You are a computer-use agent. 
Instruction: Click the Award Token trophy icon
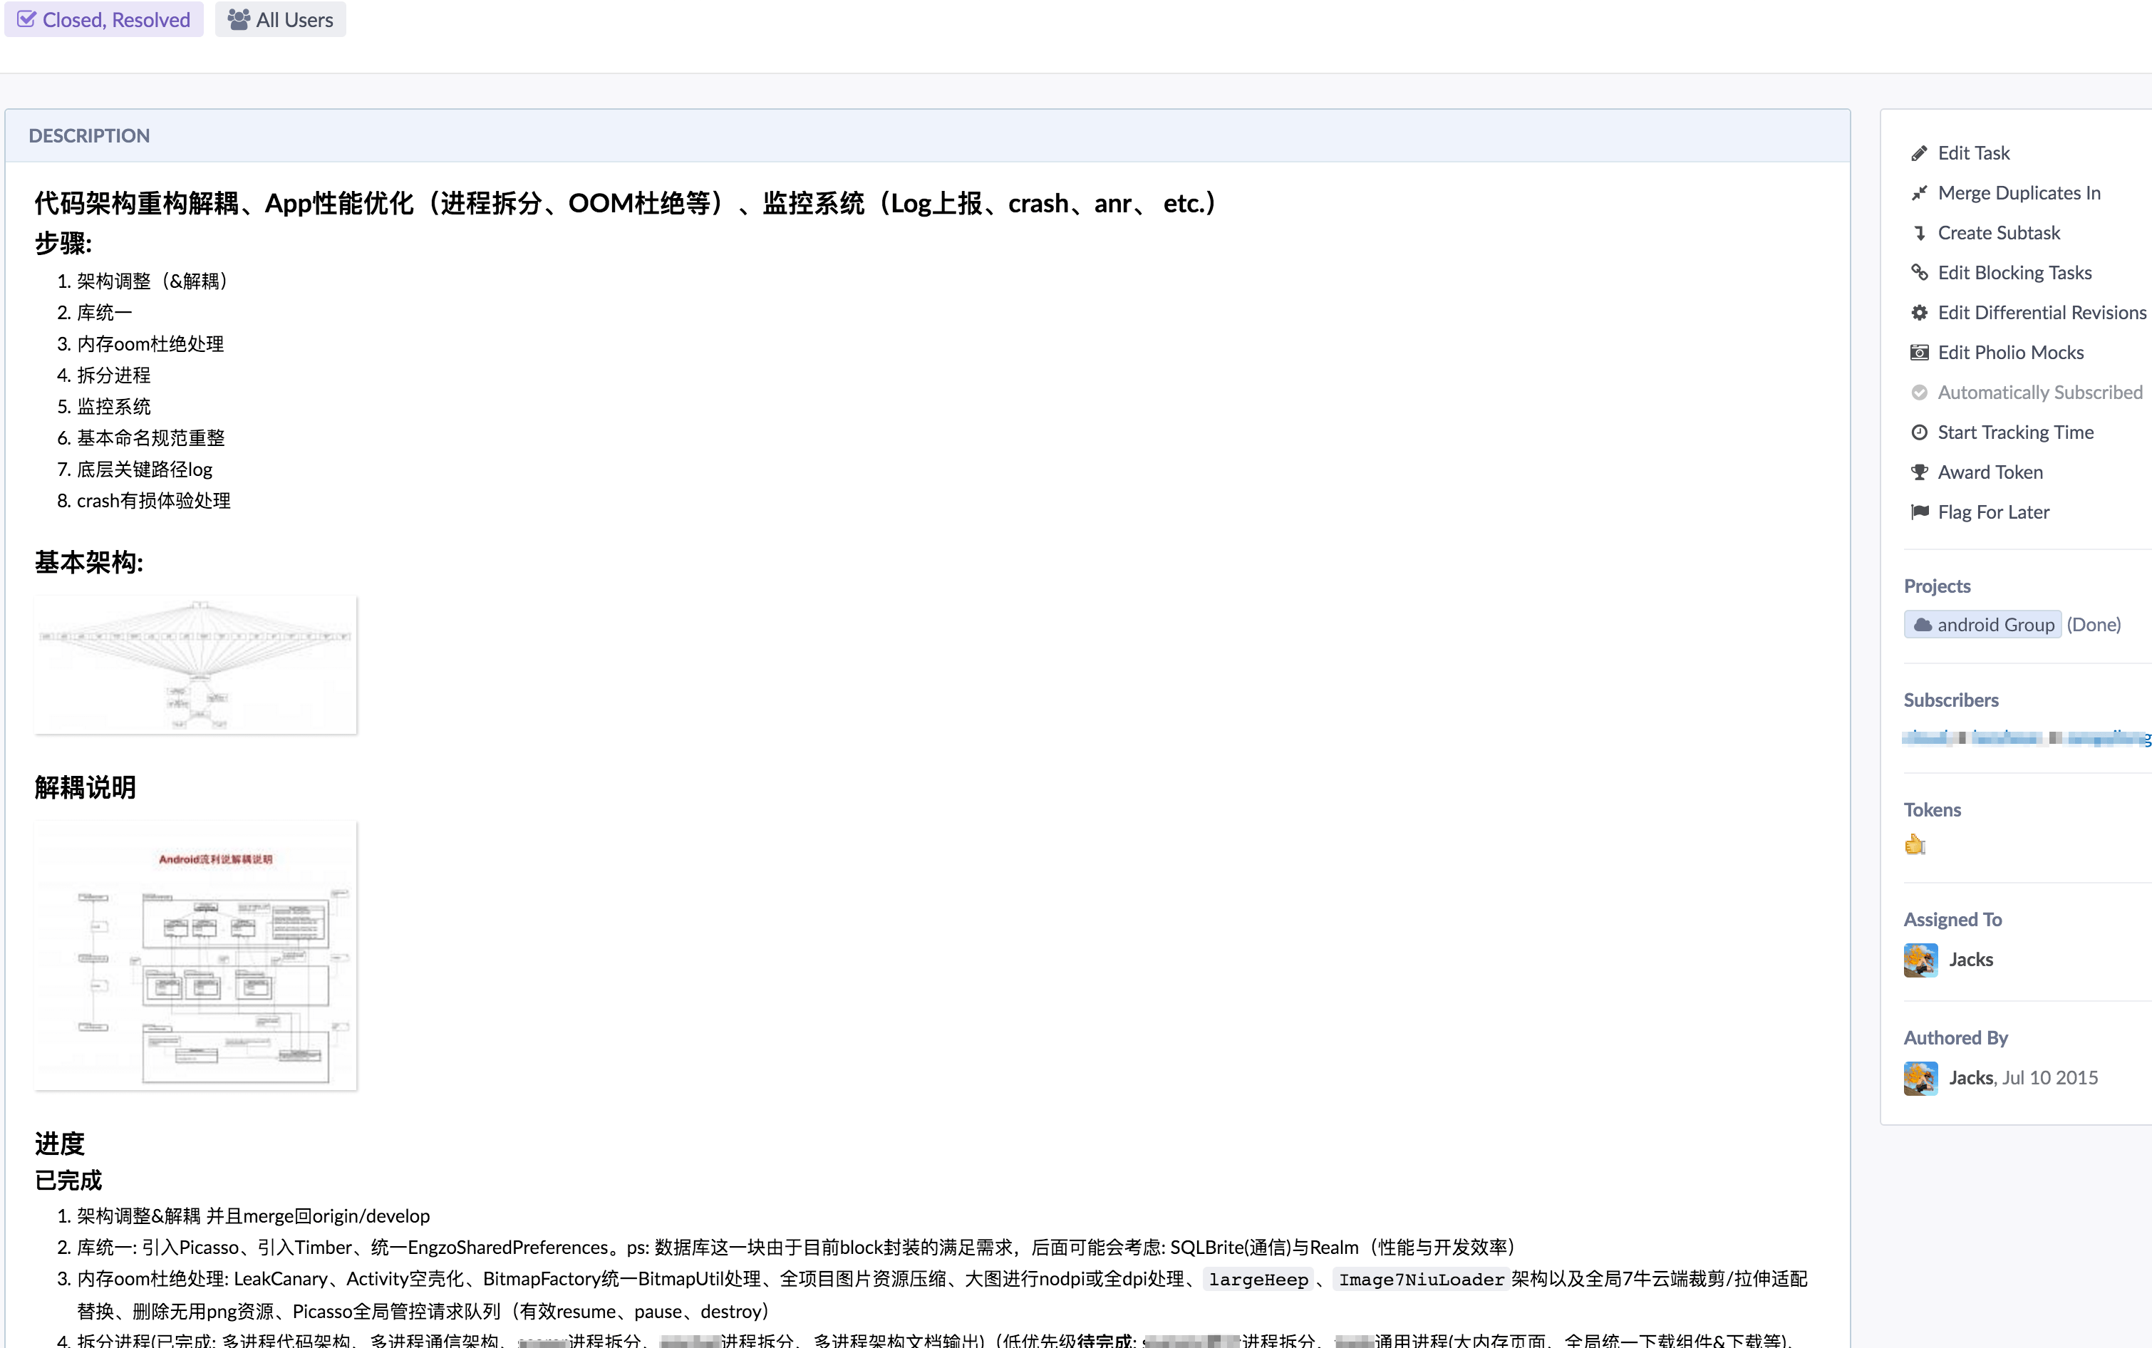1919,472
